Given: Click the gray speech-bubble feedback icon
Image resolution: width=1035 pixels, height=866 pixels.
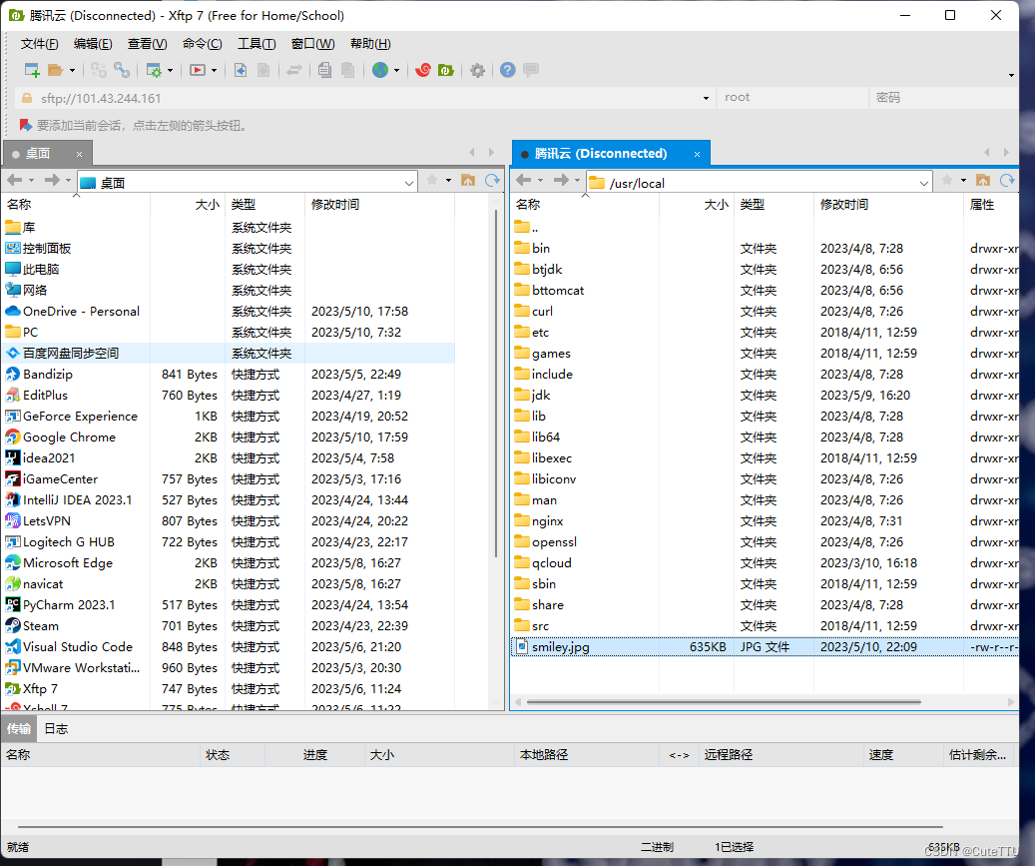Looking at the screenshot, I should [531, 69].
